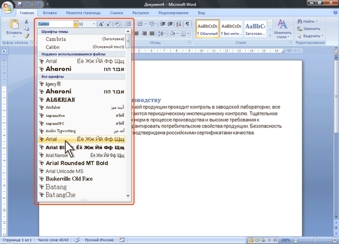Click the Grow Font large A icon
This screenshot has width=339, height=244.
coord(101,24)
